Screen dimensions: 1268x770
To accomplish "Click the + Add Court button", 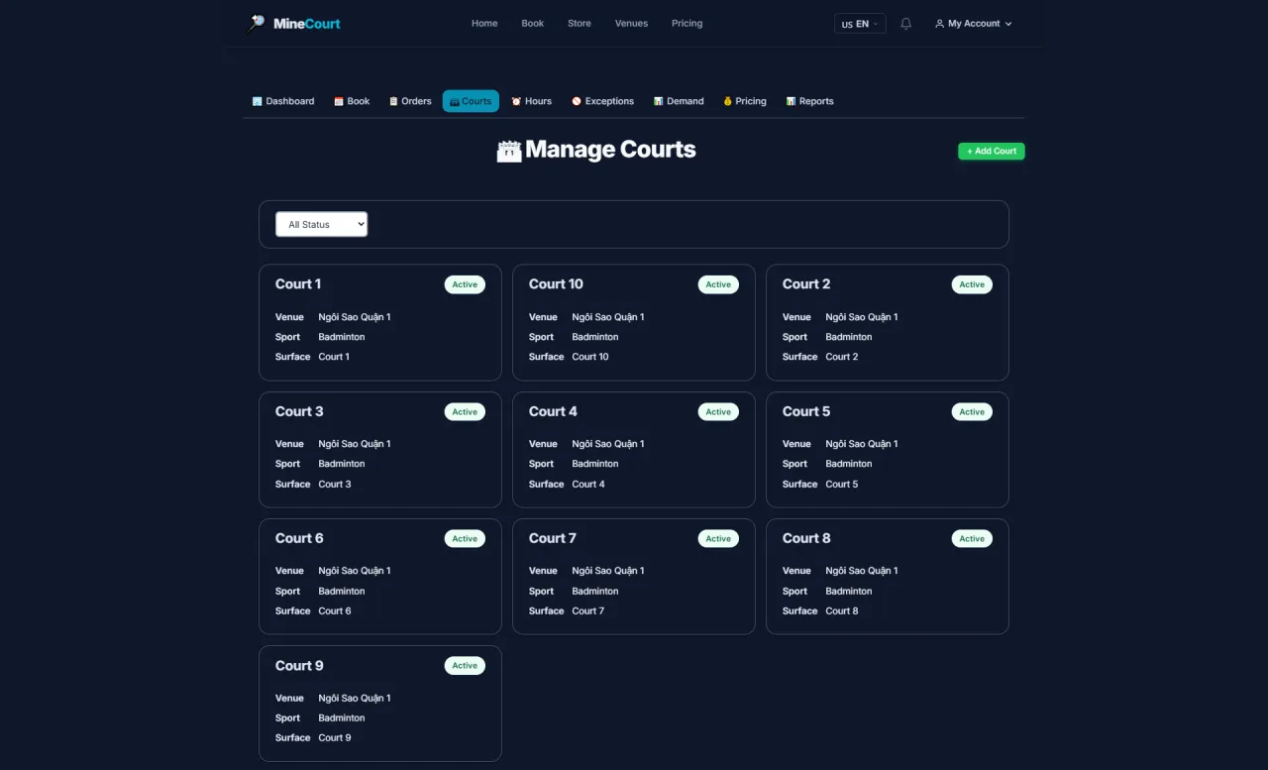I will 992,152.
